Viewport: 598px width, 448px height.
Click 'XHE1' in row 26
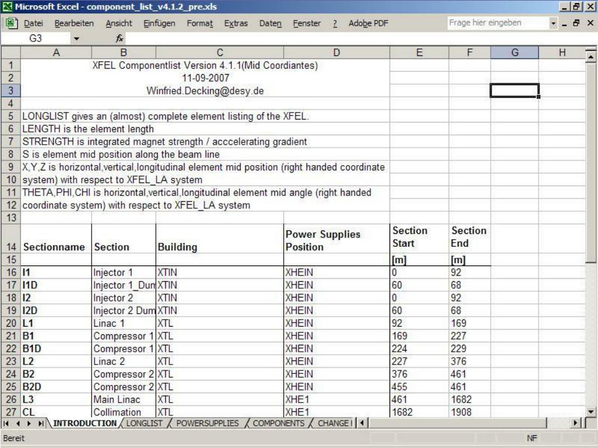coord(336,399)
